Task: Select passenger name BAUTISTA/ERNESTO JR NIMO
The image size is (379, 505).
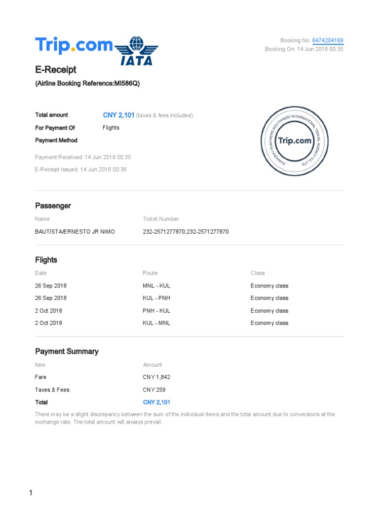Action: coord(75,231)
